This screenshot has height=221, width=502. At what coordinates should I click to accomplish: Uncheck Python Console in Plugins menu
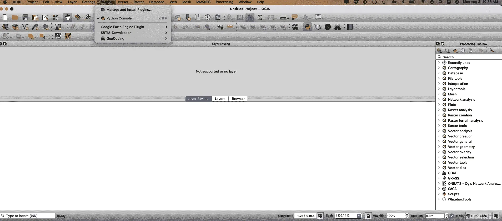tap(133, 18)
